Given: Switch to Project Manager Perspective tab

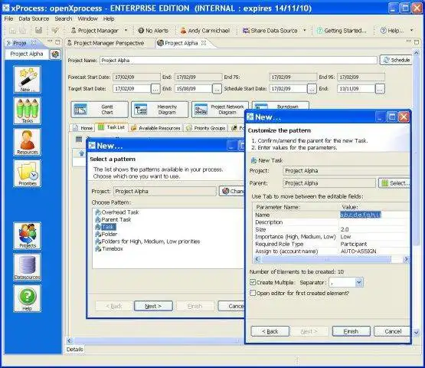Looking at the screenshot, I should (x=106, y=43).
